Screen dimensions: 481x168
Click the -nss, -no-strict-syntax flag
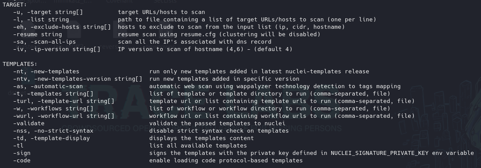tap(53, 131)
